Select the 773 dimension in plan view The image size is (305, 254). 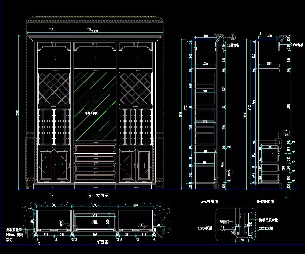(95, 215)
